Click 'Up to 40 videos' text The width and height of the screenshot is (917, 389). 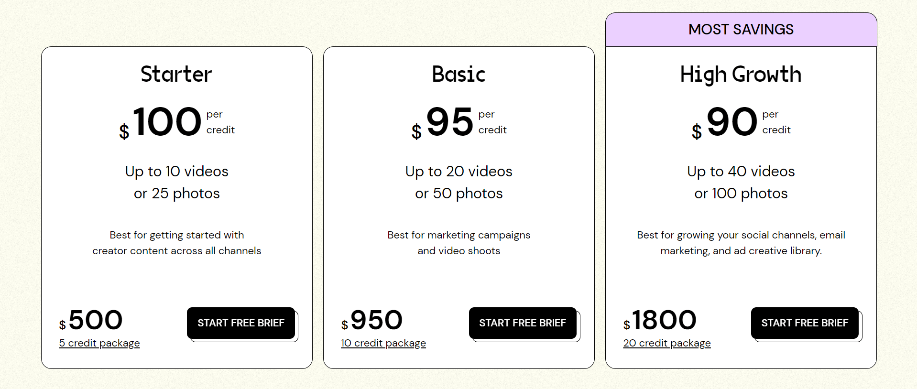click(x=741, y=172)
